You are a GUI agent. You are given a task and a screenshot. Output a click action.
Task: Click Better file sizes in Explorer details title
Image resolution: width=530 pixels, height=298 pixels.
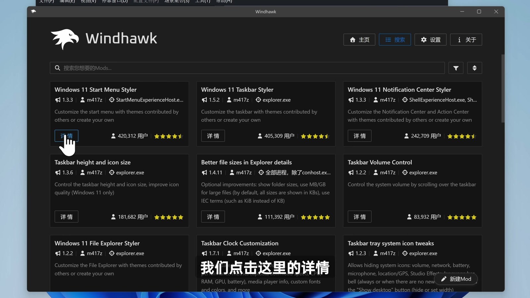click(x=246, y=162)
